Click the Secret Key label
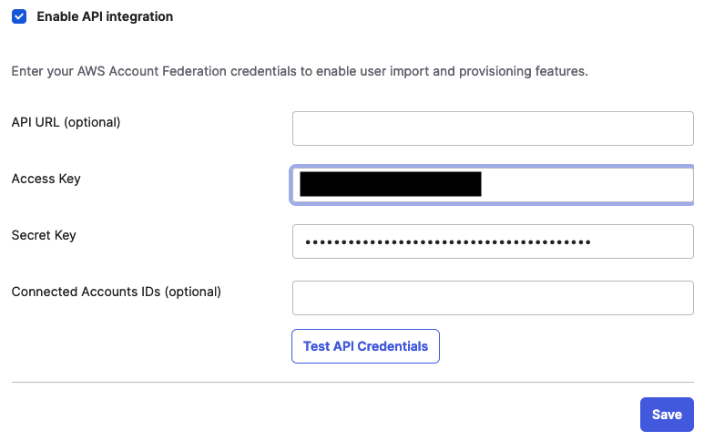Image resolution: width=704 pixels, height=441 pixels. click(x=44, y=235)
